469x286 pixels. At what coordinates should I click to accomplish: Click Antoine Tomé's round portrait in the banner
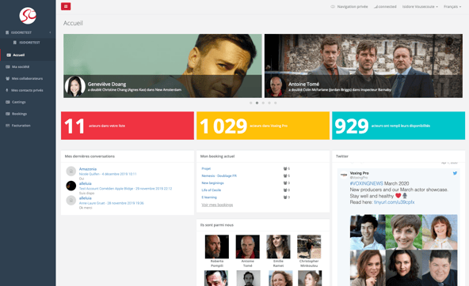tap(276, 86)
